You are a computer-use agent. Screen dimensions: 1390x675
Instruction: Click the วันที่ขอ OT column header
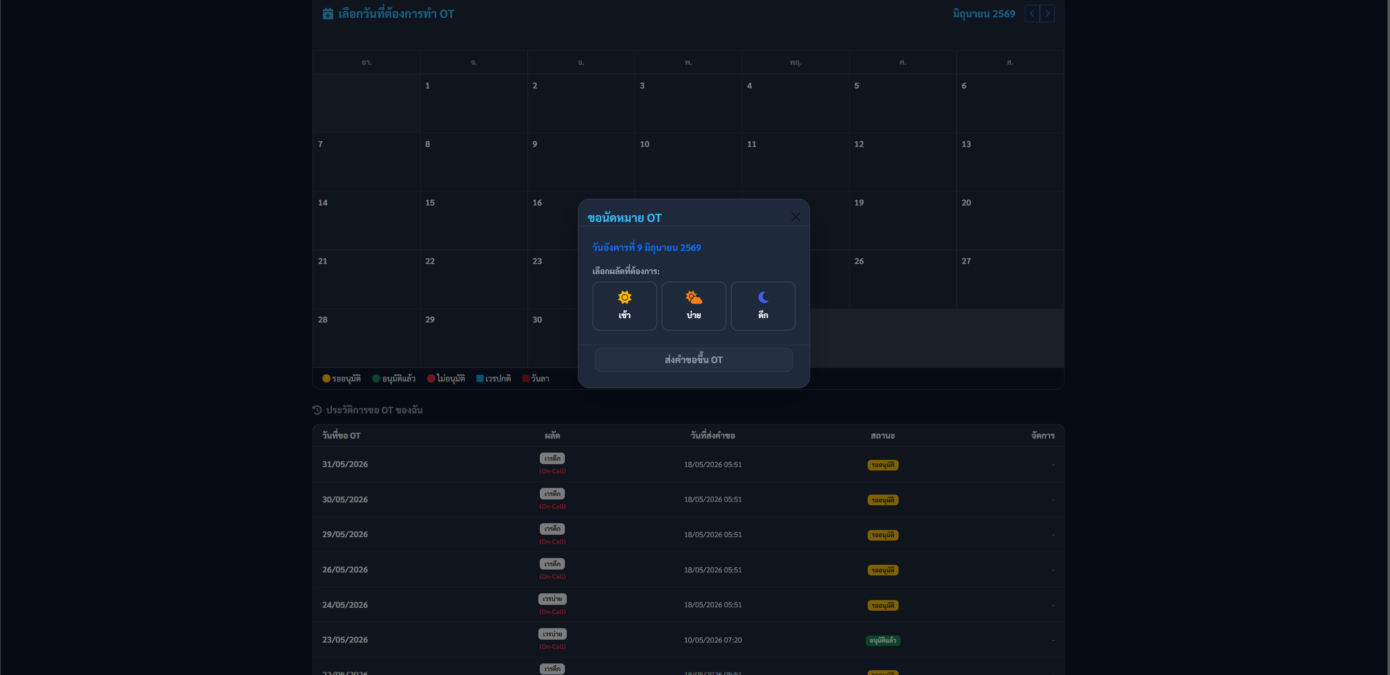(x=341, y=436)
